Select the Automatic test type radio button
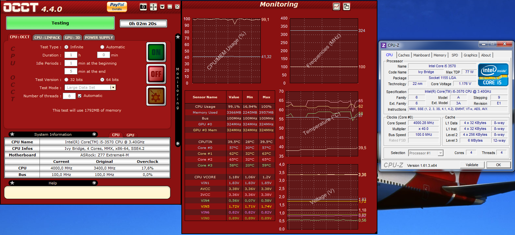The width and height of the screenshot is (515, 235). tap(102, 47)
